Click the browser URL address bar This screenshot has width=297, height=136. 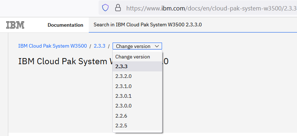click(198, 8)
